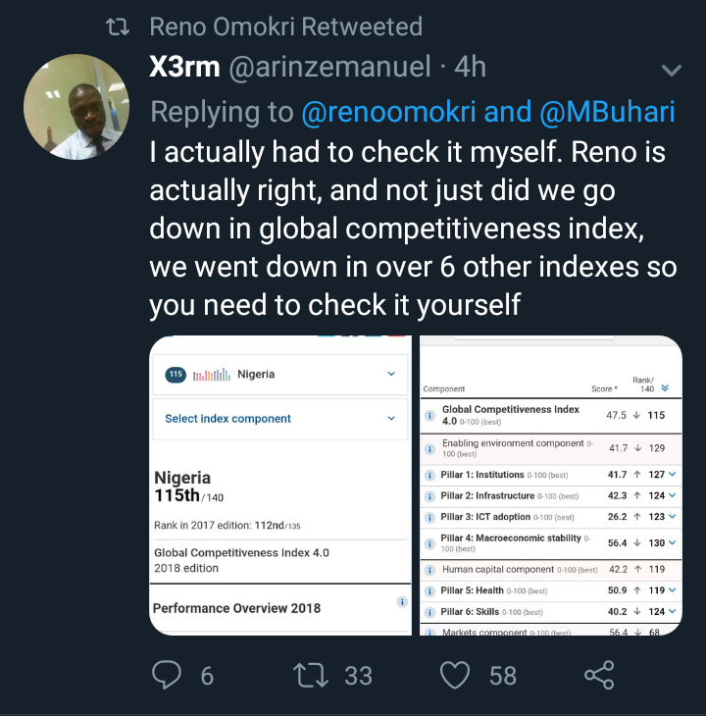Tap info icon next to Pillar 1: Institutions

[x=429, y=476]
